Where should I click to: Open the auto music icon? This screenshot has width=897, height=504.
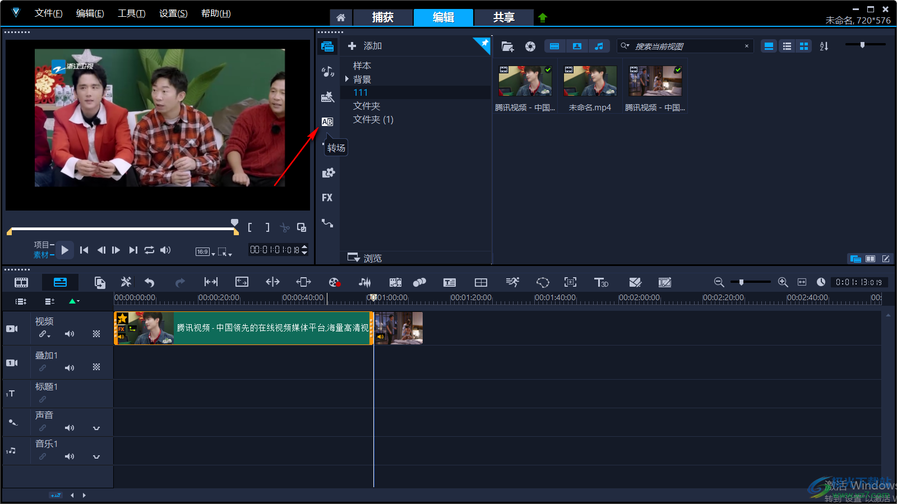396,282
